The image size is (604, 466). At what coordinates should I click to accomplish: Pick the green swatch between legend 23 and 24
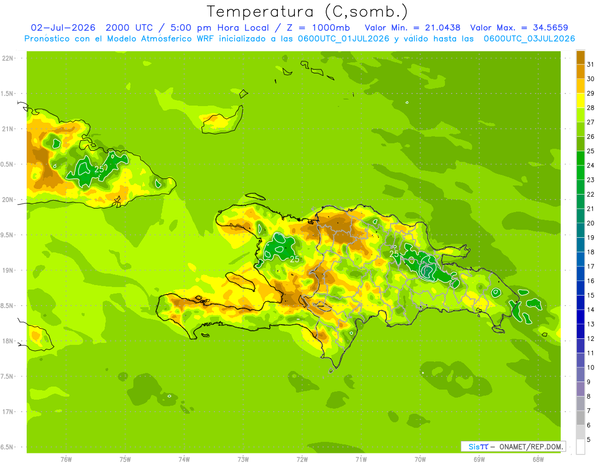click(x=580, y=172)
